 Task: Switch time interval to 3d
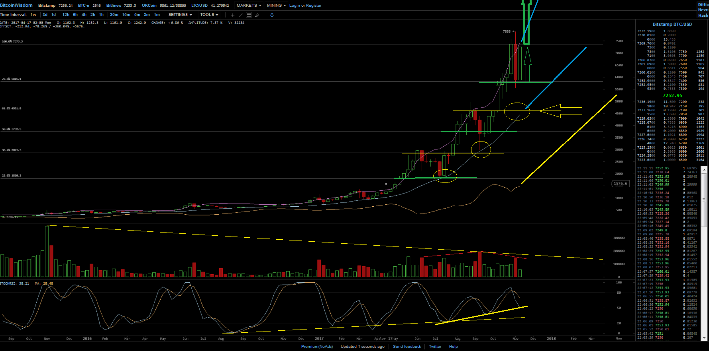pos(45,15)
